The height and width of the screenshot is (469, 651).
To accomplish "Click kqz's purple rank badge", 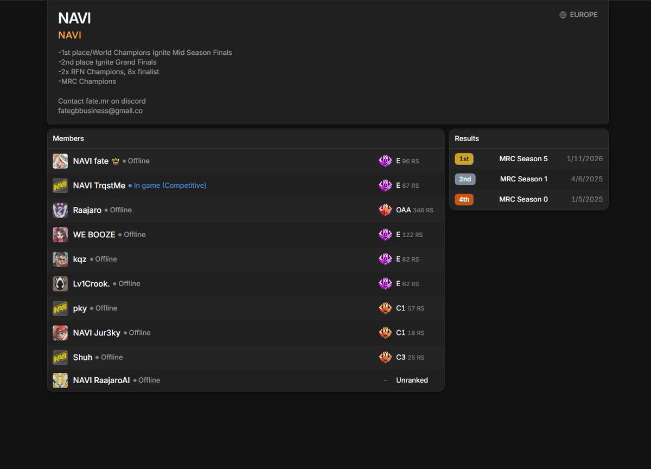I will pyautogui.click(x=385, y=259).
